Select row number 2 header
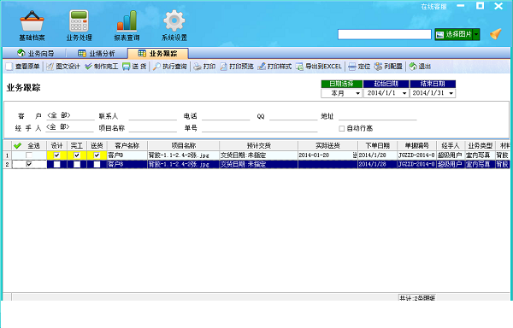The height and width of the screenshot is (328, 513). [x=7, y=164]
